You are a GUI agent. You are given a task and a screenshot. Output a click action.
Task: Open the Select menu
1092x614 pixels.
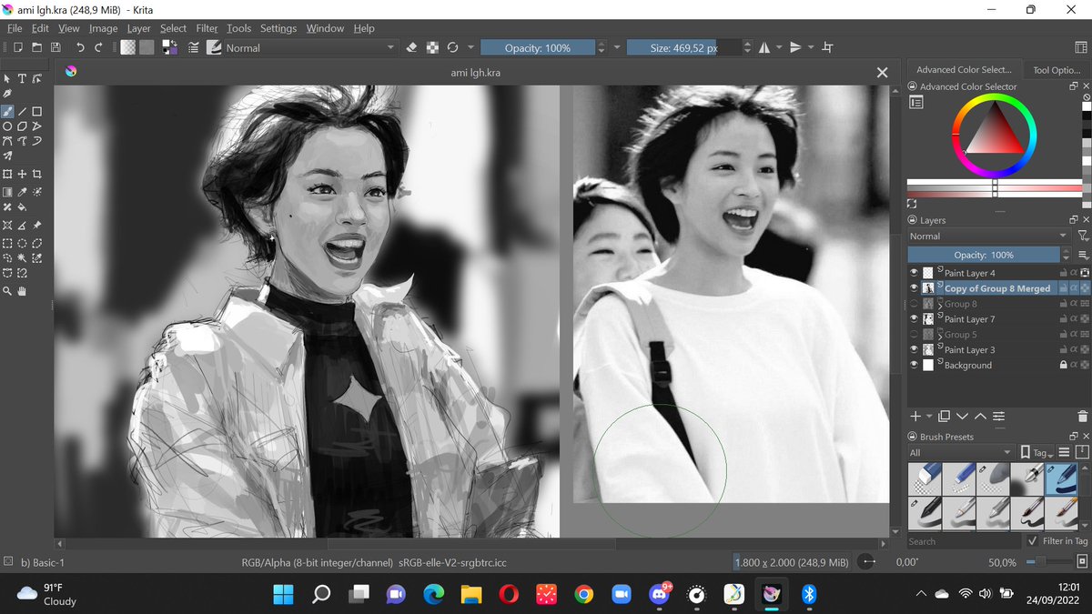pyautogui.click(x=173, y=28)
